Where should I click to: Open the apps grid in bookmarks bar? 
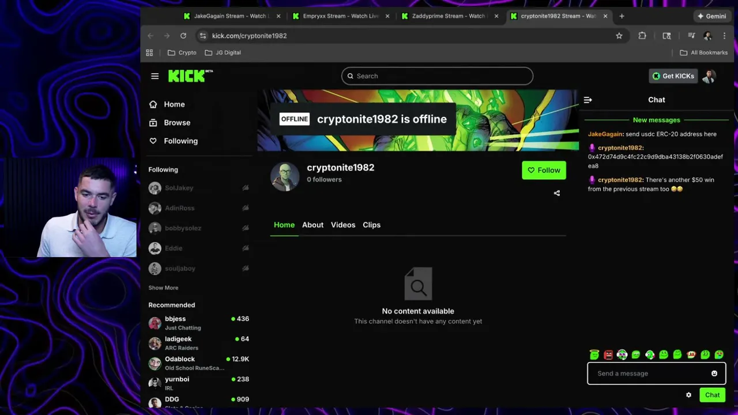pos(149,52)
